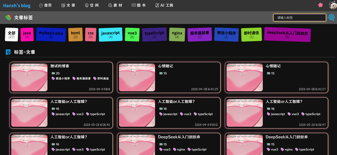The width and height of the screenshot is (337, 155).
Task: Open thumbnail of 心情随记 dated 16:42:29
Action: [x=137, y=77]
